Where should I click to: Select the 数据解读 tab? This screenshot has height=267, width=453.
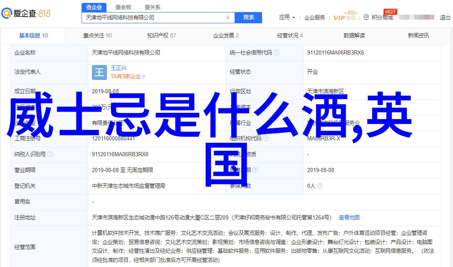point(354,35)
